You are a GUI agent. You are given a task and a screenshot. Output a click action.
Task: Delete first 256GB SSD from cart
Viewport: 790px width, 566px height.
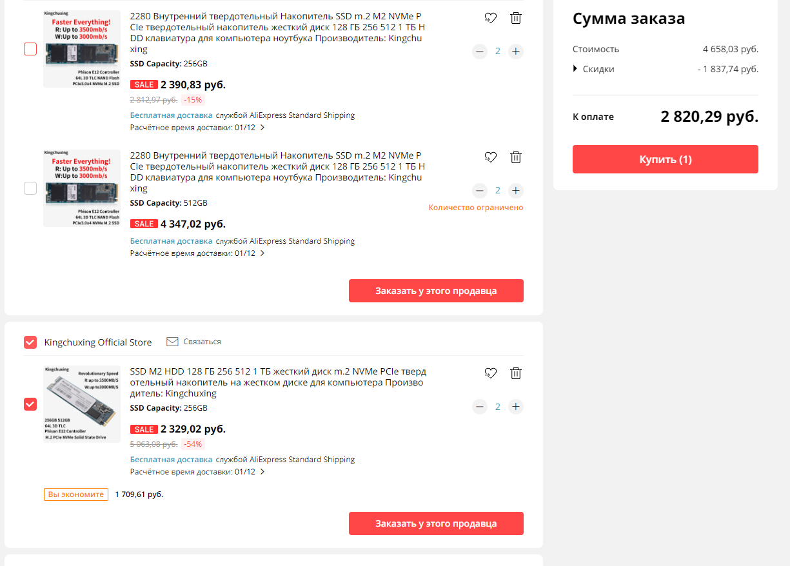point(516,18)
